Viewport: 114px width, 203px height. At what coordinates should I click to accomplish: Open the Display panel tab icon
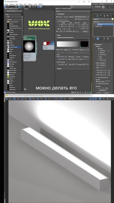(x=108, y=16)
